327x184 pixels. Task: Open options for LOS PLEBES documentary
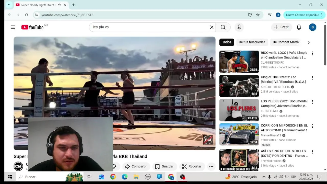[312, 102]
